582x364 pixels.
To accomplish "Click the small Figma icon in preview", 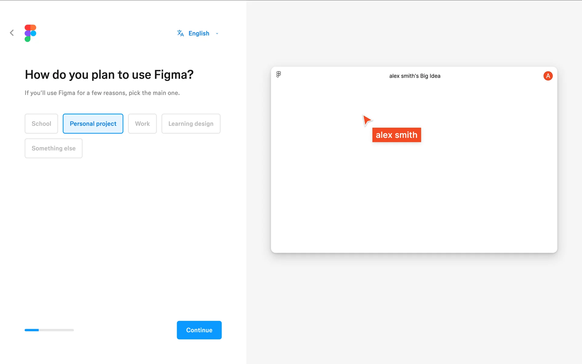I will [279, 74].
